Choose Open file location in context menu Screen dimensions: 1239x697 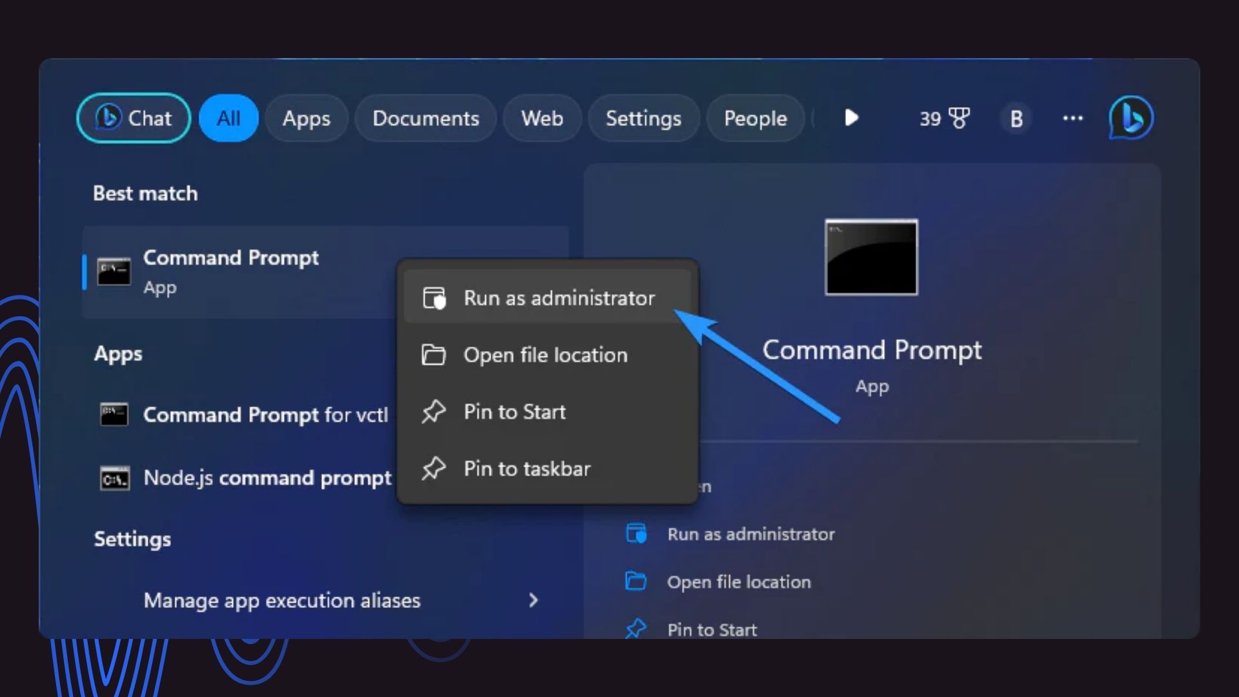547,354
